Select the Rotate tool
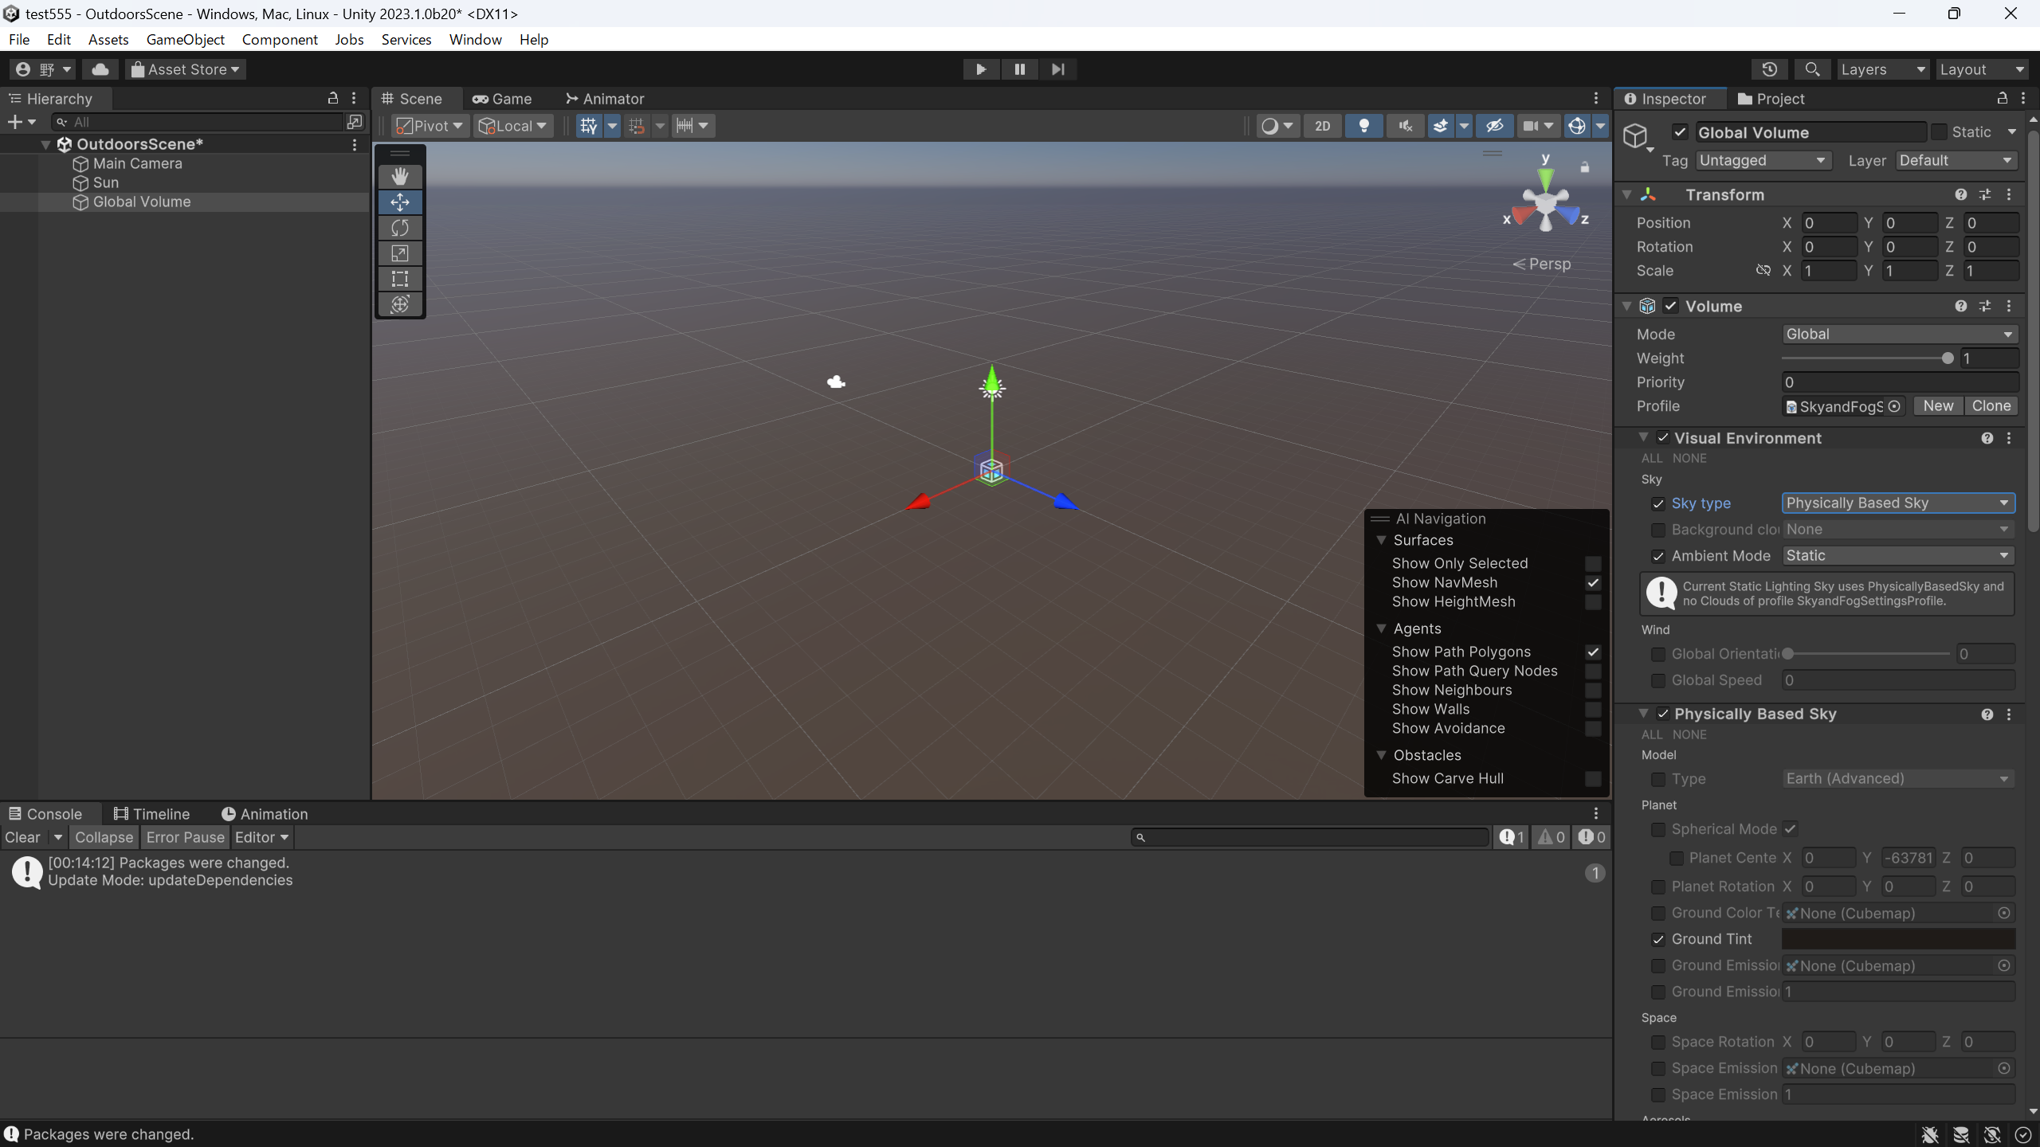 point(400,227)
